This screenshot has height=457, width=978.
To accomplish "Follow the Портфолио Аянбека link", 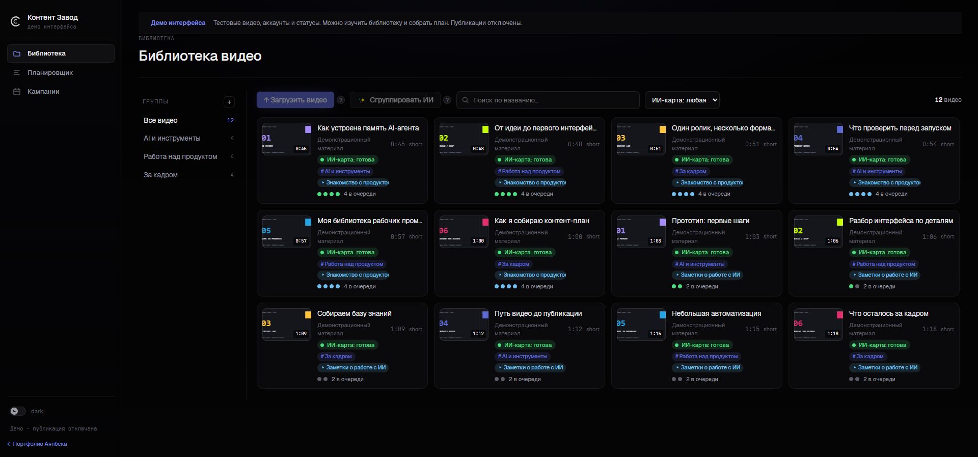I will (x=37, y=444).
